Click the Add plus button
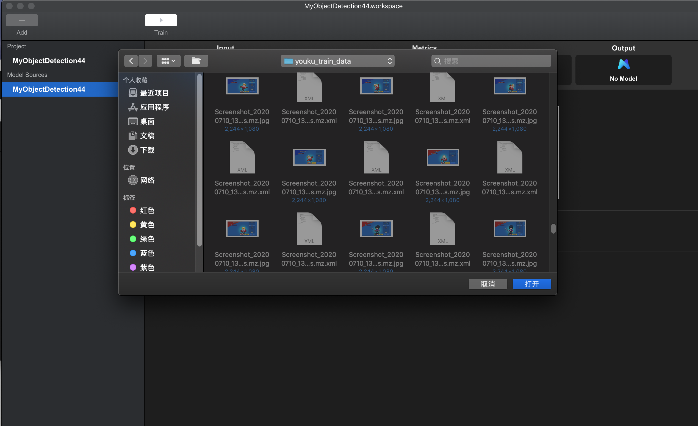698x426 pixels. [x=22, y=20]
